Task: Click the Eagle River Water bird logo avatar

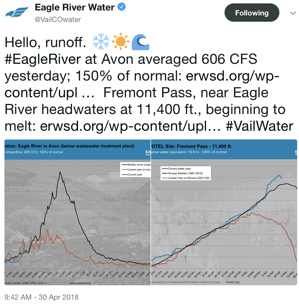Action: pyautogui.click(x=17, y=12)
